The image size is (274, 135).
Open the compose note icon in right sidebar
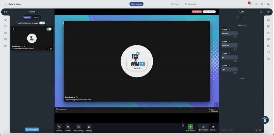[x=268, y=12]
